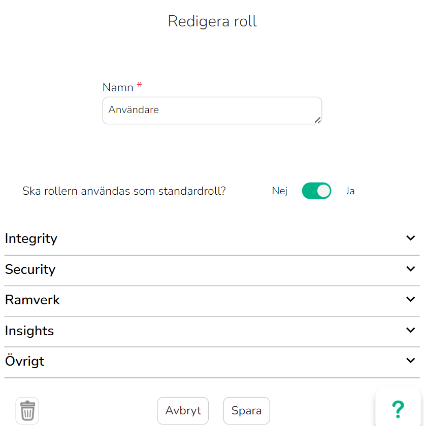Click the Avbryt button

(x=183, y=410)
